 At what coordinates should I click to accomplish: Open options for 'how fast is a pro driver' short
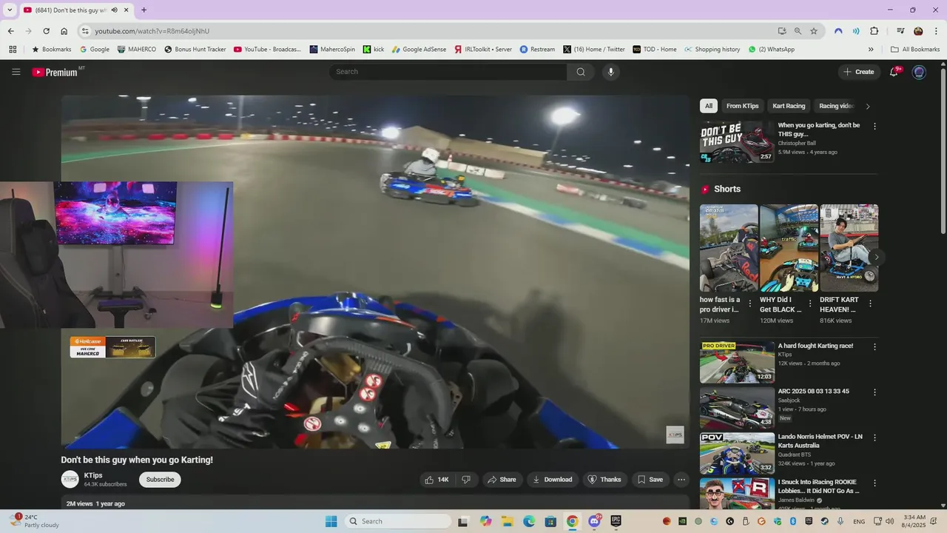(750, 304)
